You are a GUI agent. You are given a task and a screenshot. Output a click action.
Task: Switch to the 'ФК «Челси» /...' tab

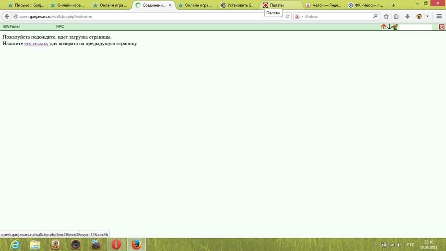point(366,5)
